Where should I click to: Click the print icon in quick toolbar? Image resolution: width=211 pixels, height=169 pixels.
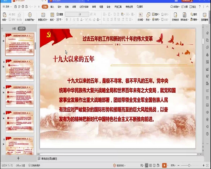(x=23, y=7)
